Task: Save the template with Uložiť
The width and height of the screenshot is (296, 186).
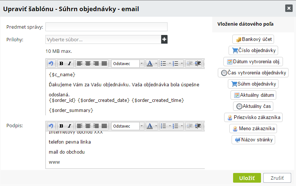Action: 247,178
